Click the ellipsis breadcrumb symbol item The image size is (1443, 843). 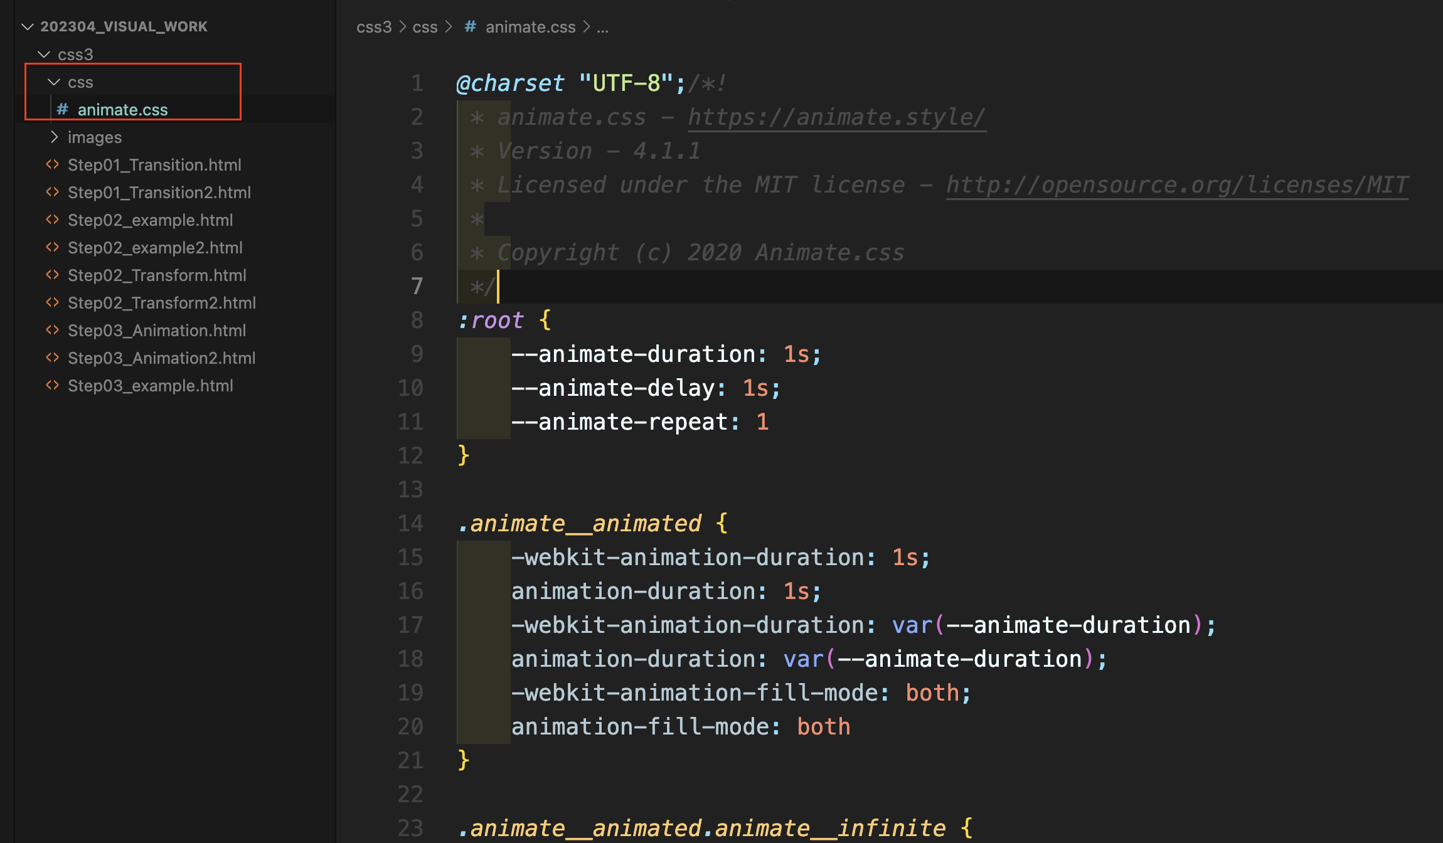coord(602,27)
